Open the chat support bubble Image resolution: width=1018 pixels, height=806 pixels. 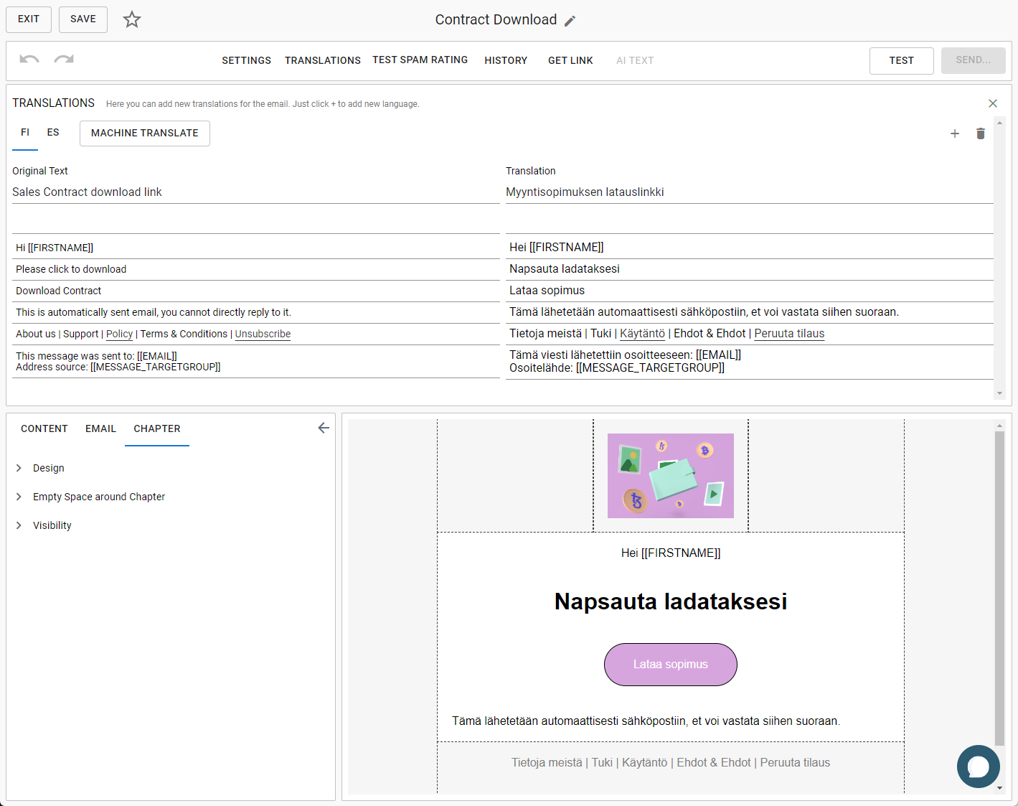(x=978, y=766)
